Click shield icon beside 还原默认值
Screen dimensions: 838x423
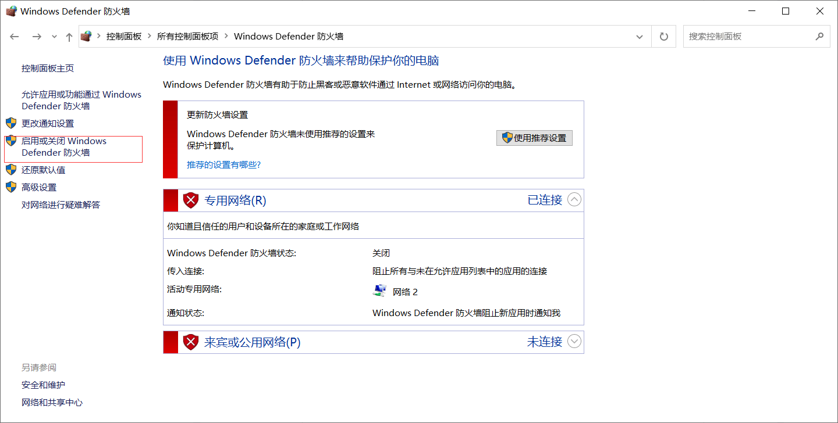click(11, 170)
